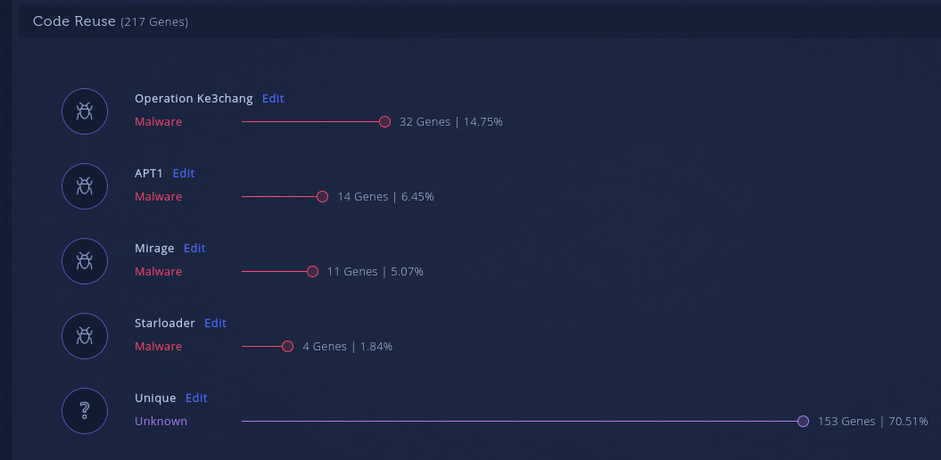Click the Operation Ke3chang bar endpoint
Screen dimensions: 941x460
coord(384,122)
